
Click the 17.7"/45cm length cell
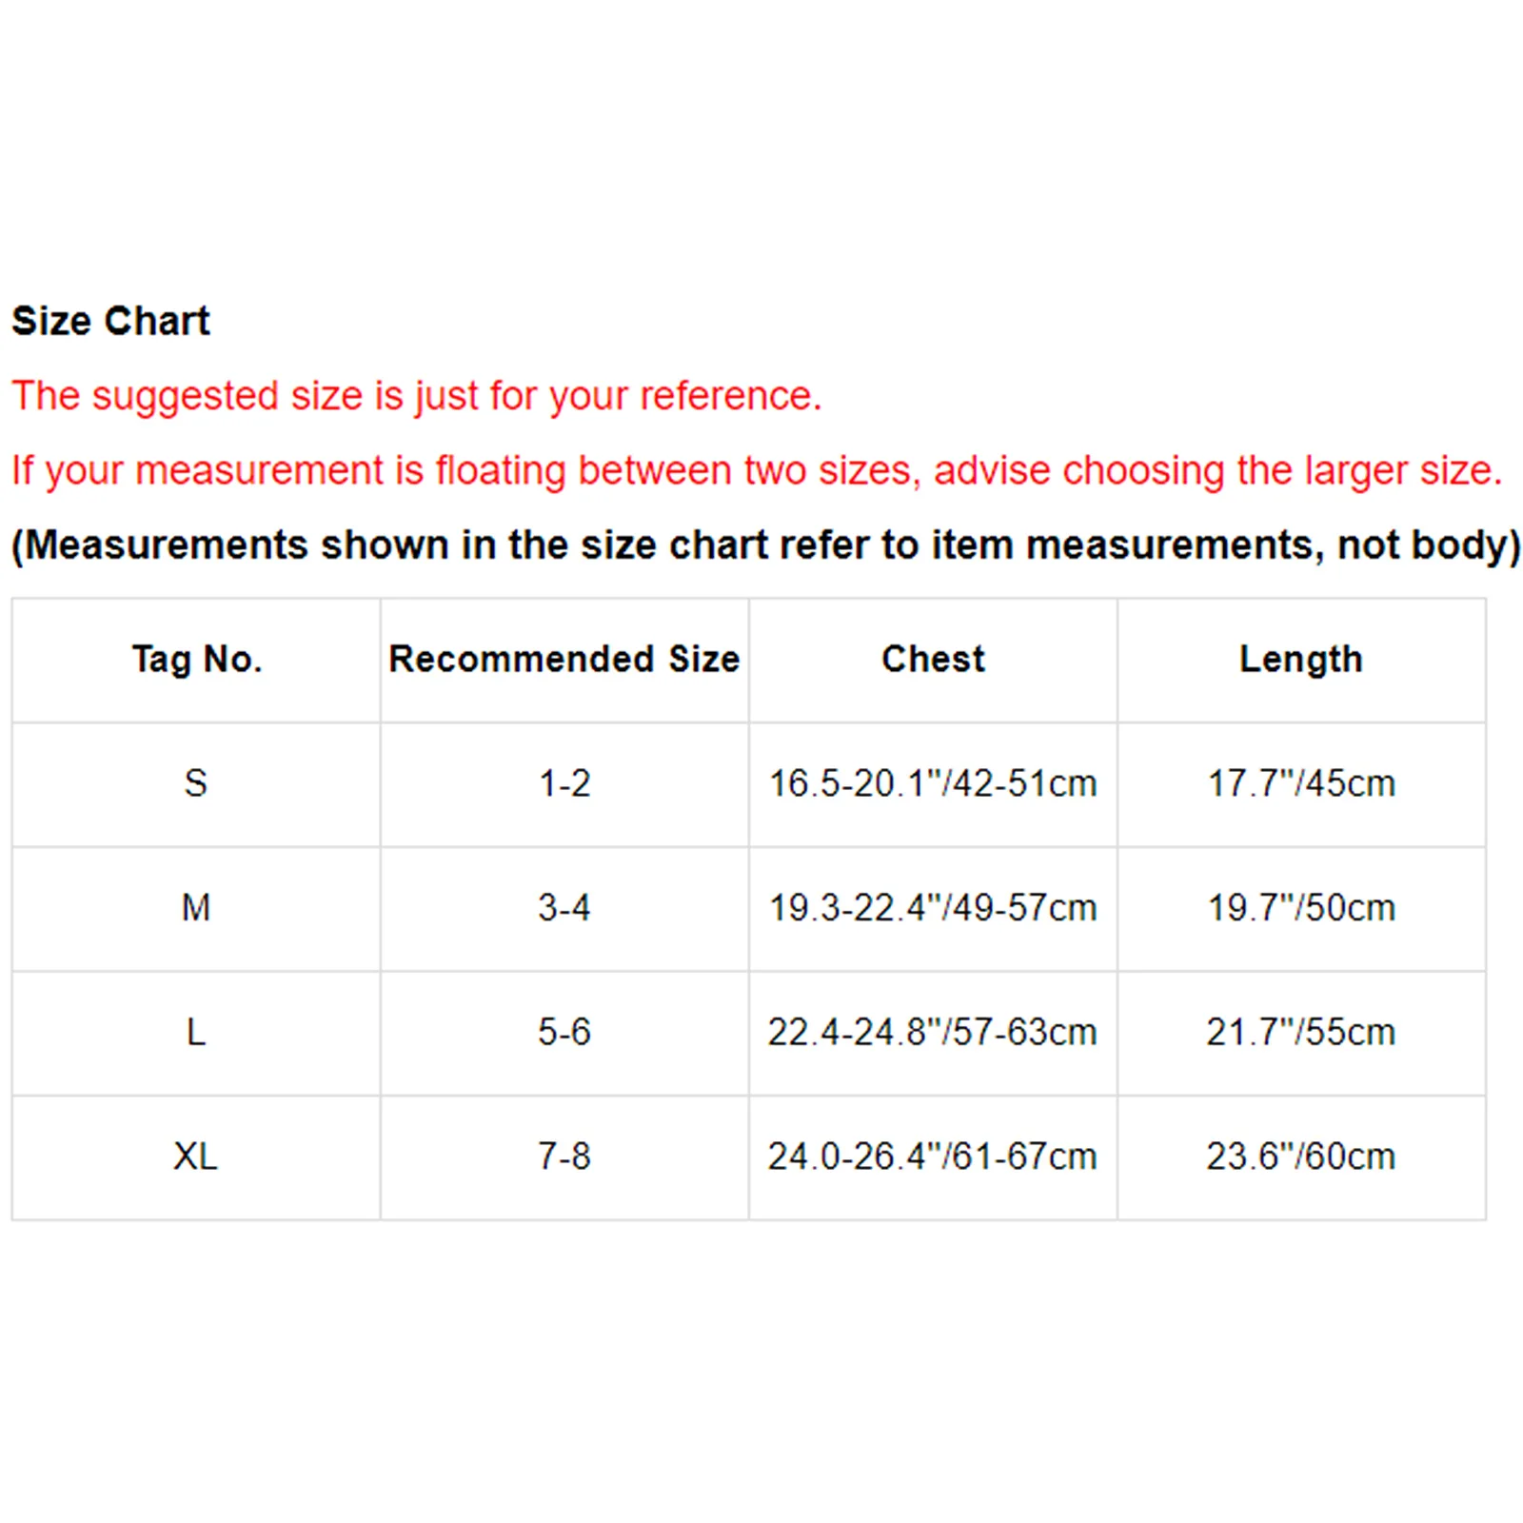(x=1301, y=783)
